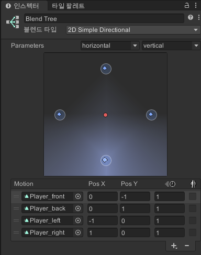Click Pos X field of Player_back
201x255 pixels.
click(103, 208)
